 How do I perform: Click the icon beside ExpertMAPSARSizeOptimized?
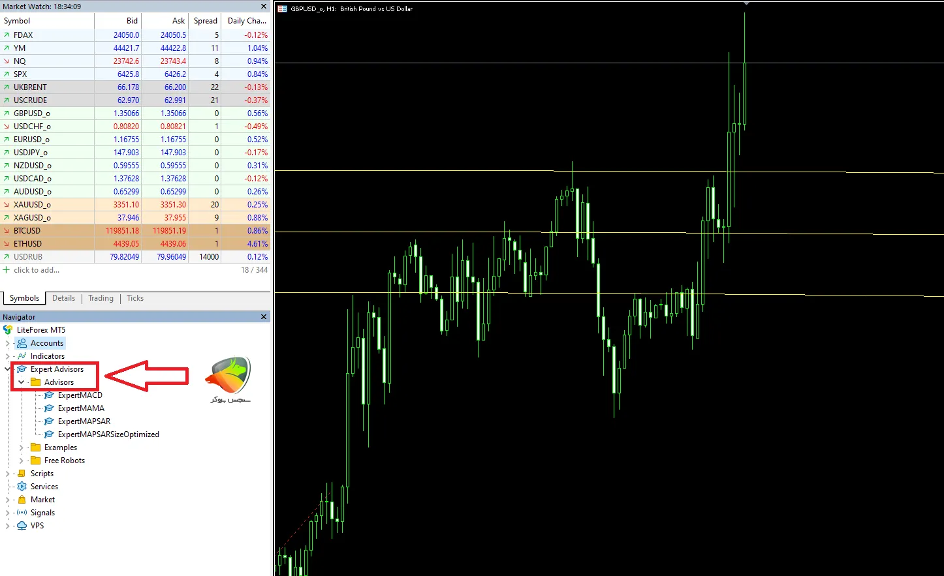49,434
